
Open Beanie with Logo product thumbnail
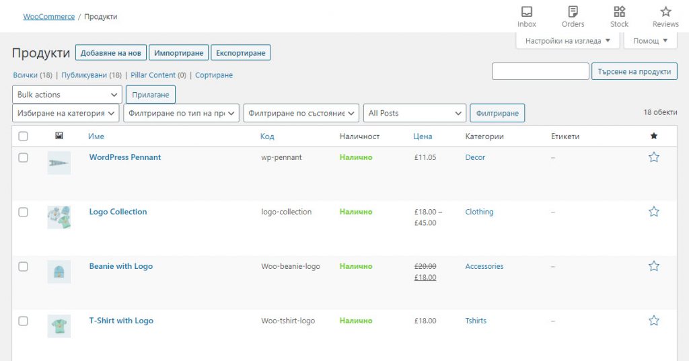(59, 272)
